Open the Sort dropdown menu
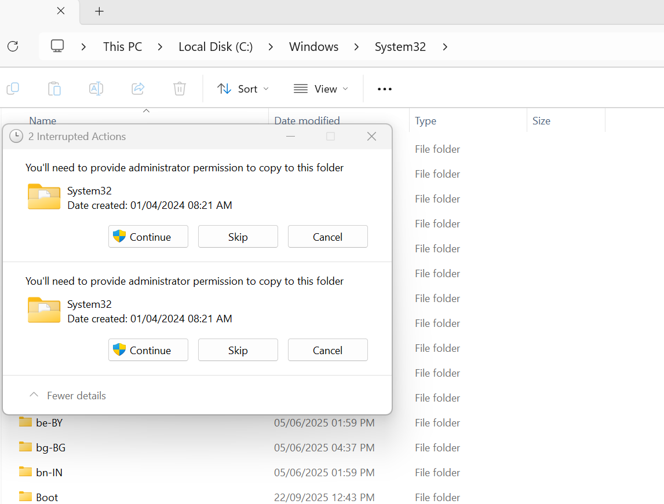 (243, 89)
